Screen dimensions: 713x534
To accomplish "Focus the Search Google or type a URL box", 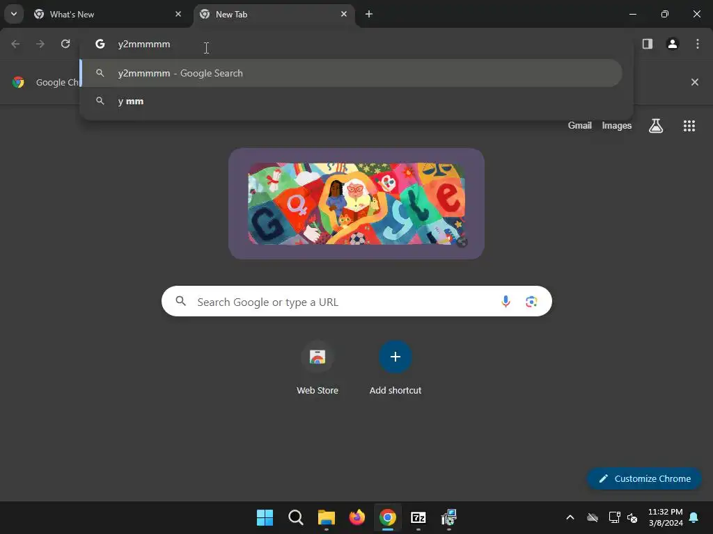I will click(356, 301).
